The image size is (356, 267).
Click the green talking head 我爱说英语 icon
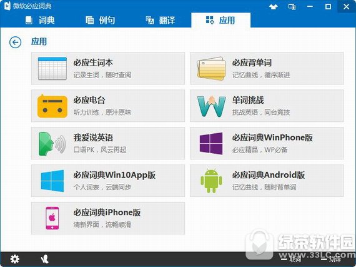pyautogui.click(x=52, y=144)
